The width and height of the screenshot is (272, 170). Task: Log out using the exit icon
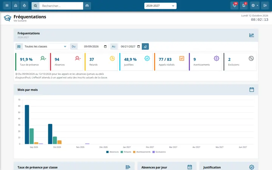[x=265, y=6]
